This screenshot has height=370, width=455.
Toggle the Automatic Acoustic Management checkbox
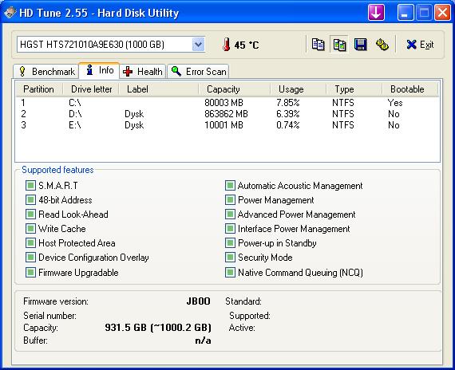click(x=230, y=185)
